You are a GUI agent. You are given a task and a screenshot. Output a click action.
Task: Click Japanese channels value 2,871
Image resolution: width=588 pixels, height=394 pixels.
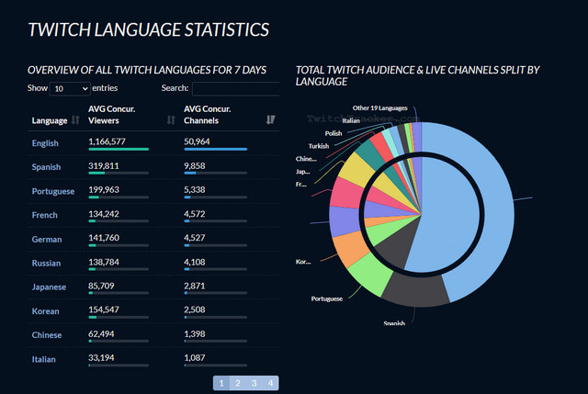195,286
